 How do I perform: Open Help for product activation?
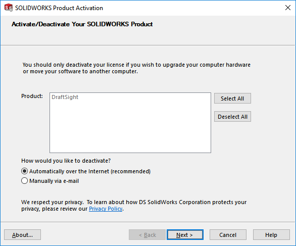pos(271,235)
